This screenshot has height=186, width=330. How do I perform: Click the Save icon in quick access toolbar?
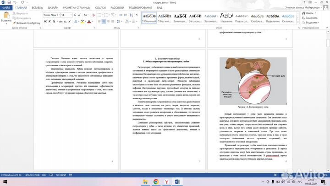tap(10, 2)
